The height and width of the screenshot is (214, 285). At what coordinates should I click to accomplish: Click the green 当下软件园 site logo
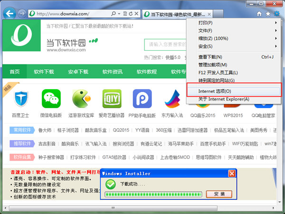pyautogui.click(x=22, y=36)
